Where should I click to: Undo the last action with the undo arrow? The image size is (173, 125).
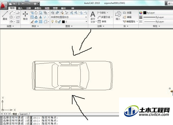[23, 4]
